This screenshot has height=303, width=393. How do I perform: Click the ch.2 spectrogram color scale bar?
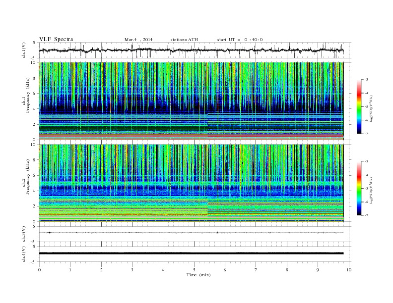359,189
